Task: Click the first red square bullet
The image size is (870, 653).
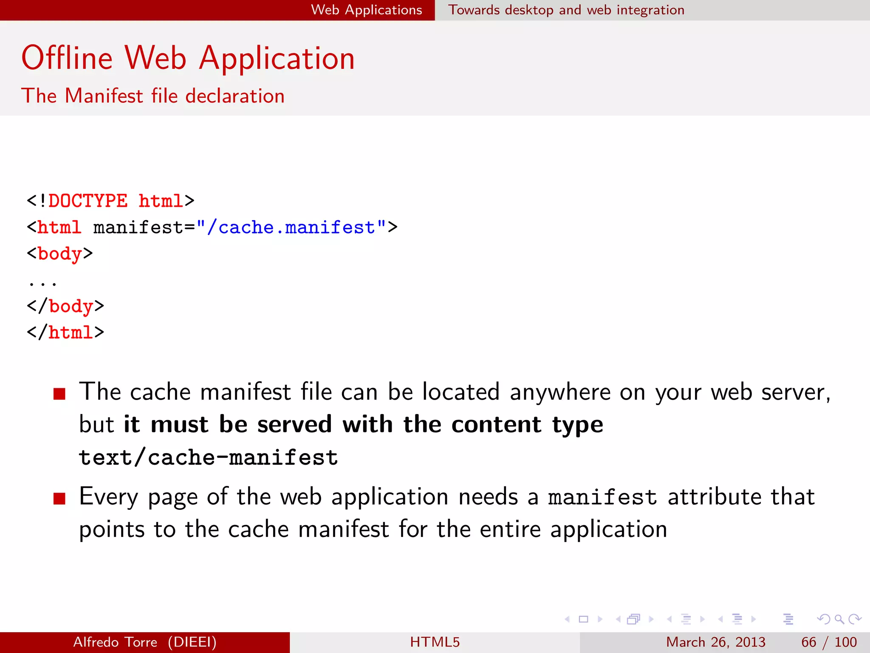Action: 59,394
